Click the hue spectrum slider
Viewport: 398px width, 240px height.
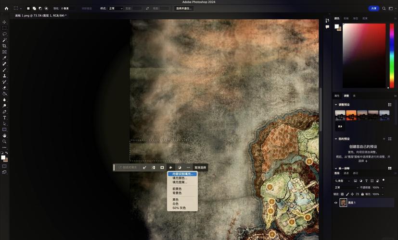tap(392, 56)
